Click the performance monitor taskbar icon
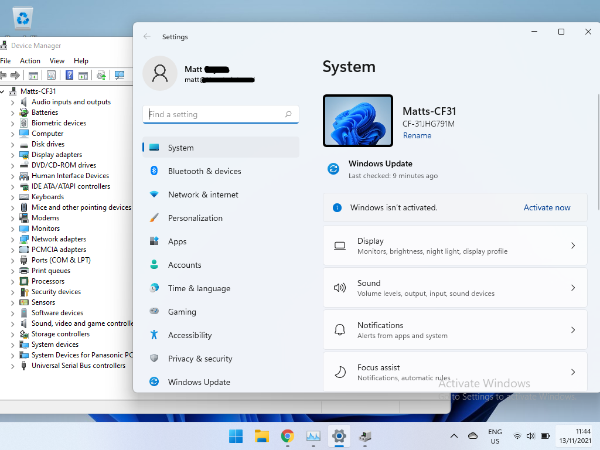600x450 pixels. click(x=313, y=436)
